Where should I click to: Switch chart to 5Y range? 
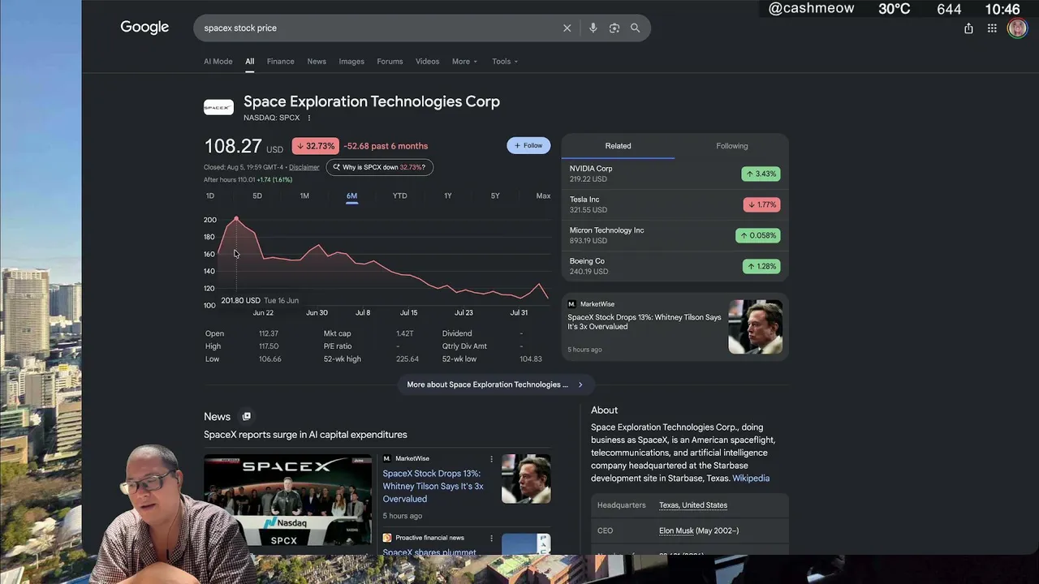[x=495, y=195]
